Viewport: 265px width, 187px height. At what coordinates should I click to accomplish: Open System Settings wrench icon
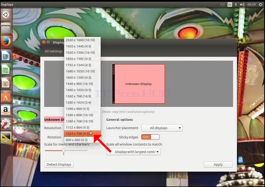[6, 124]
